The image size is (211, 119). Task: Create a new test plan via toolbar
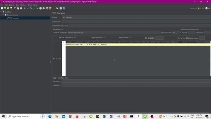pos(2,8)
